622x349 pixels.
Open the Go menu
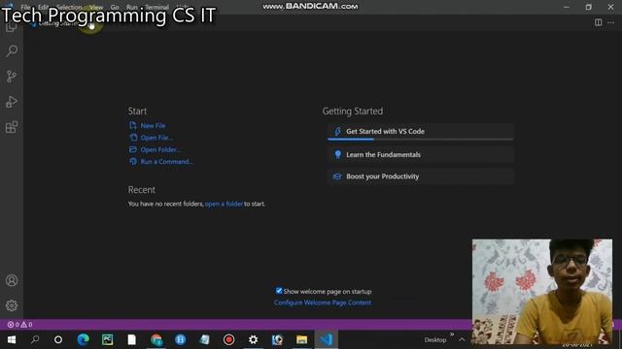115,7
